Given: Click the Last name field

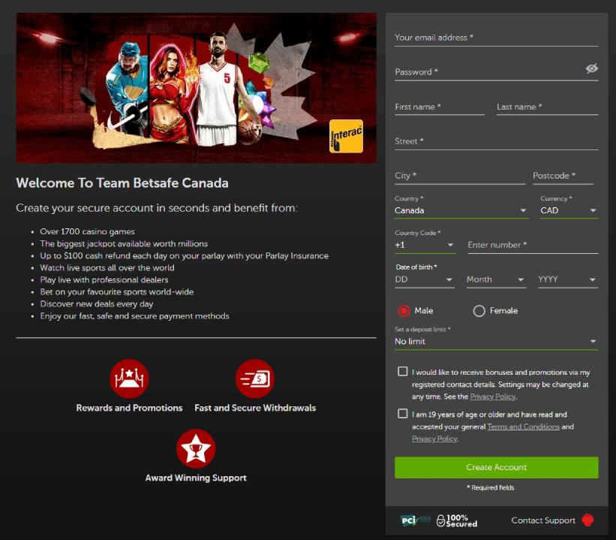Looking at the screenshot, I should 548,107.
